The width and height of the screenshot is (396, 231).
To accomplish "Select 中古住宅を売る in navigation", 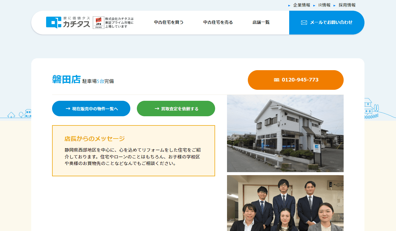I will pyautogui.click(x=218, y=22).
